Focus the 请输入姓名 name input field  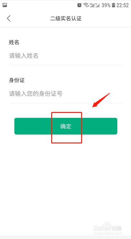(66, 56)
